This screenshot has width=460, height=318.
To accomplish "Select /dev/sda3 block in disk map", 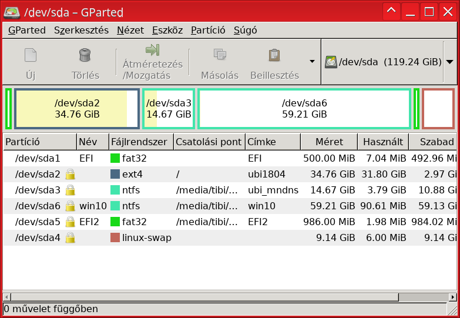I will pyautogui.click(x=169, y=109).
